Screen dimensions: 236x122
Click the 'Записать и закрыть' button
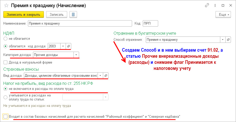[24, 15]
